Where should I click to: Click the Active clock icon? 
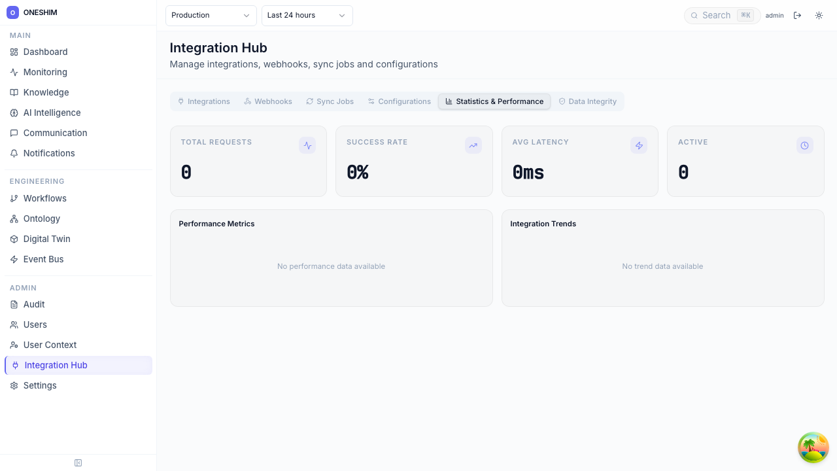[804, 145]
